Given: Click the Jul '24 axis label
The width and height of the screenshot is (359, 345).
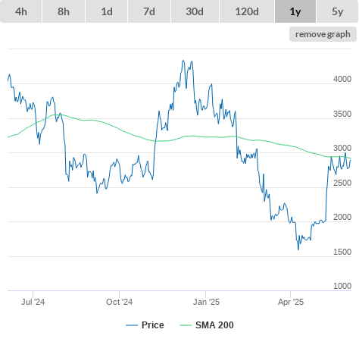Looking at the screenshot, I should tap(33, 302).
